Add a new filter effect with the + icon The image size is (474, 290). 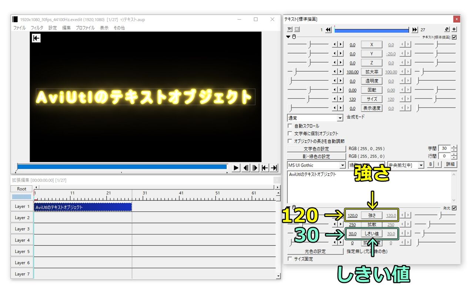(454, 29)
